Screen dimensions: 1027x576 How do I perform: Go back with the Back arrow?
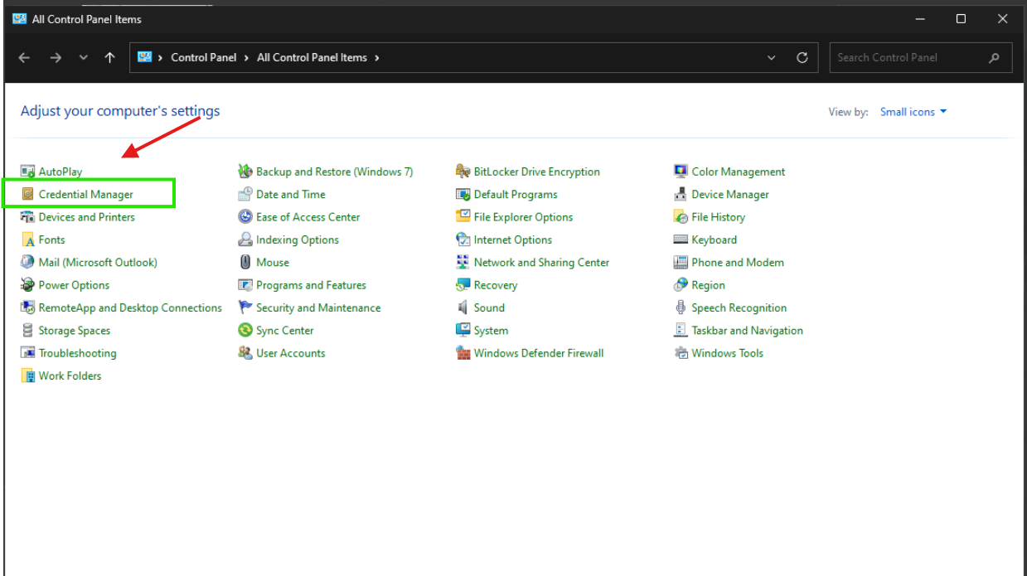tap(24, 58)
